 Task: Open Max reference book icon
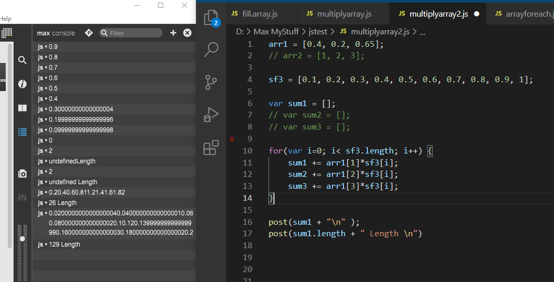[22, 108]
